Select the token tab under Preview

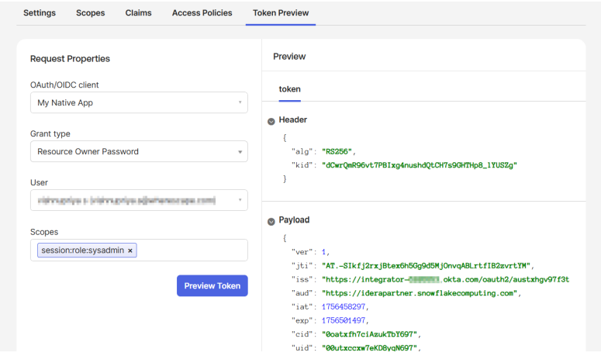point(289,89)
